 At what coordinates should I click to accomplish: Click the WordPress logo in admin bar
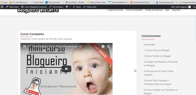(2, 7)
